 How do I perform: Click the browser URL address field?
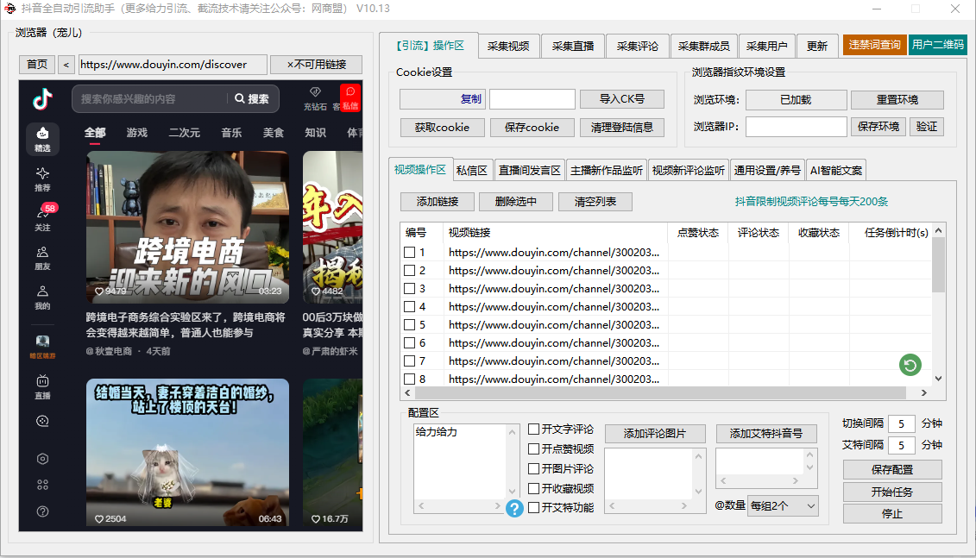pos(173,65)
